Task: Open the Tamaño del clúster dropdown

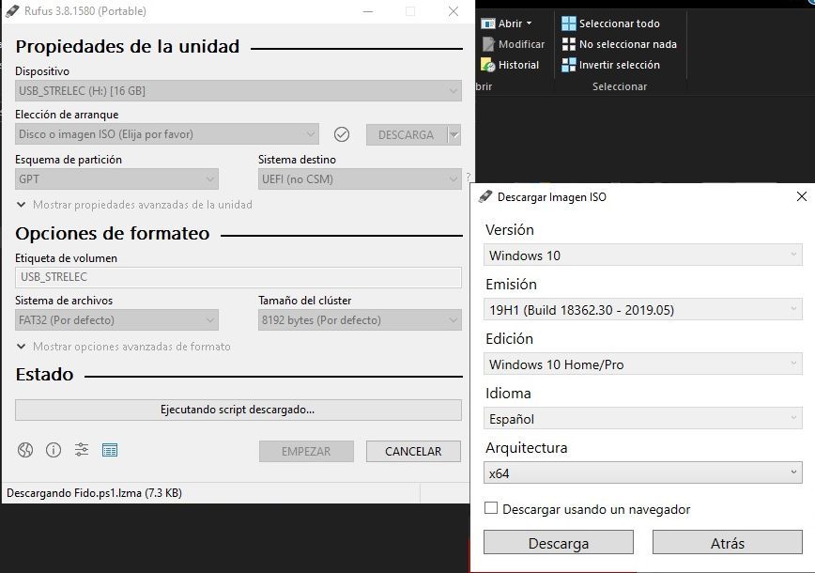Action: click(360, 319)
